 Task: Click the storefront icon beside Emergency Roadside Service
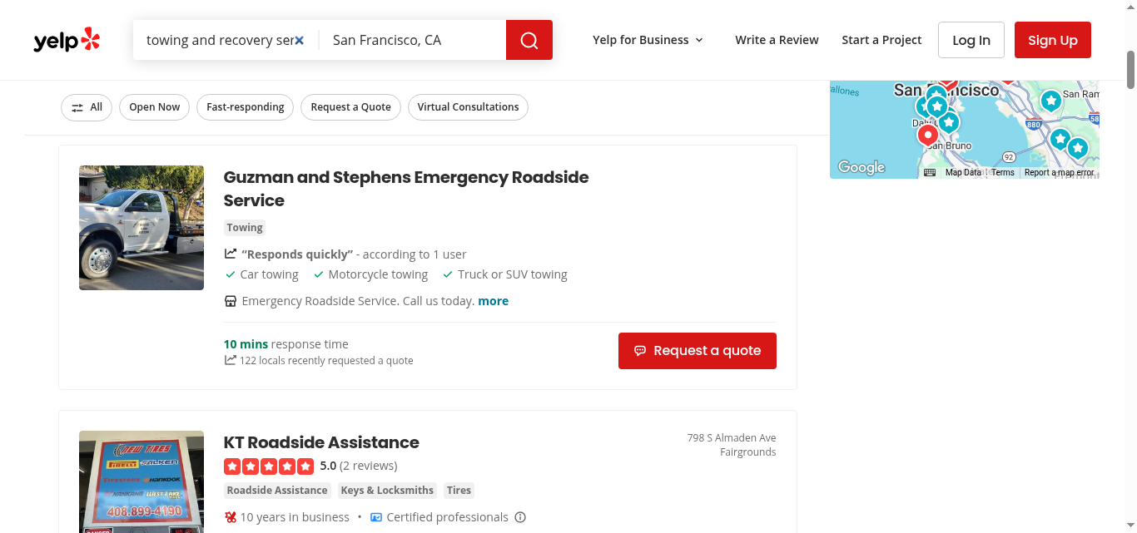tap(231, 301)
